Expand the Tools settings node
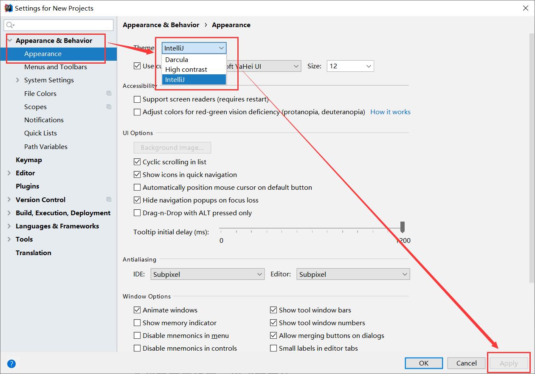The width and height of the screenshot is (535, 374). coord(9,239)
